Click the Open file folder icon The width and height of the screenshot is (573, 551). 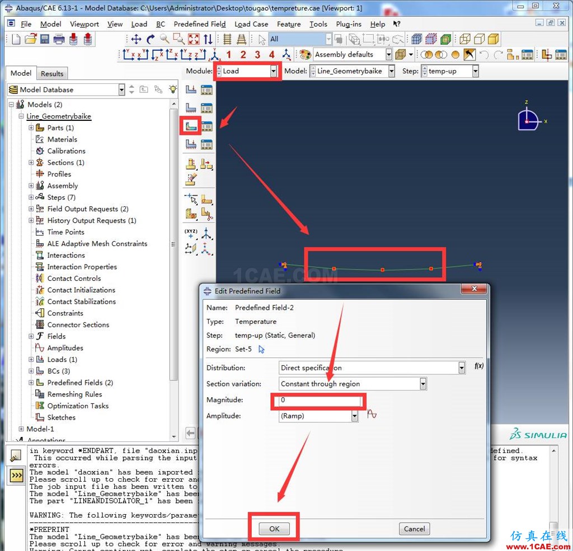pyautogui.click(x=31, y=39)
